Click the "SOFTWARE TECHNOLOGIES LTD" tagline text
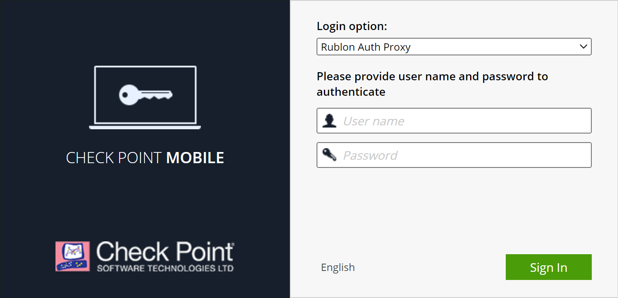Viewport: 618px width, 298px height. click(x=165, y=268)
